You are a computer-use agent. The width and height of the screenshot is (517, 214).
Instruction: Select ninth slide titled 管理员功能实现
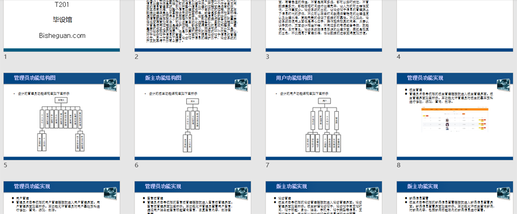[x=62, y=198]
